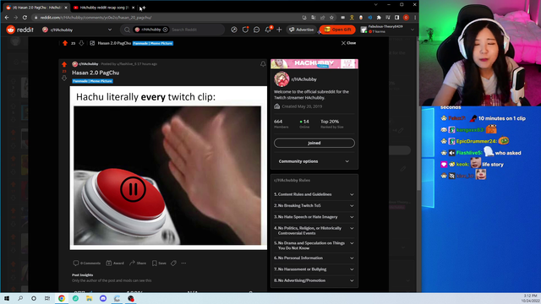The image size is (541, 304).
Task: Open the Chrome profile avatar
Action: [406, 17]
